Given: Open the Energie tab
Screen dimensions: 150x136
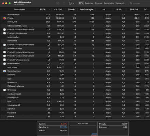Looking at the screenshot, I should (x=99, y=3).
